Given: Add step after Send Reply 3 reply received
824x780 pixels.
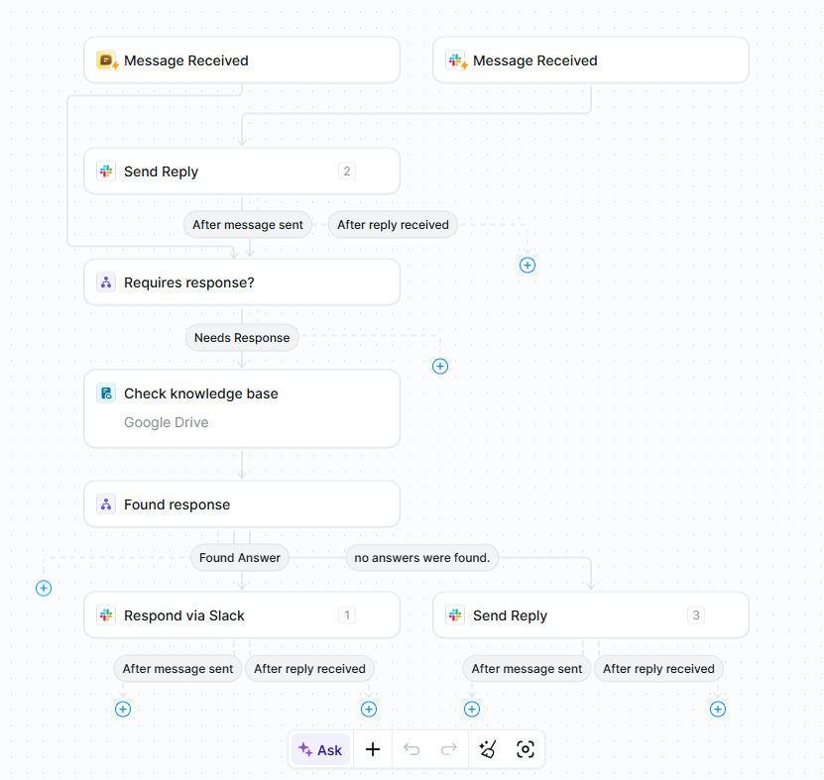Looking at the screenshot, I should (717, 709).
